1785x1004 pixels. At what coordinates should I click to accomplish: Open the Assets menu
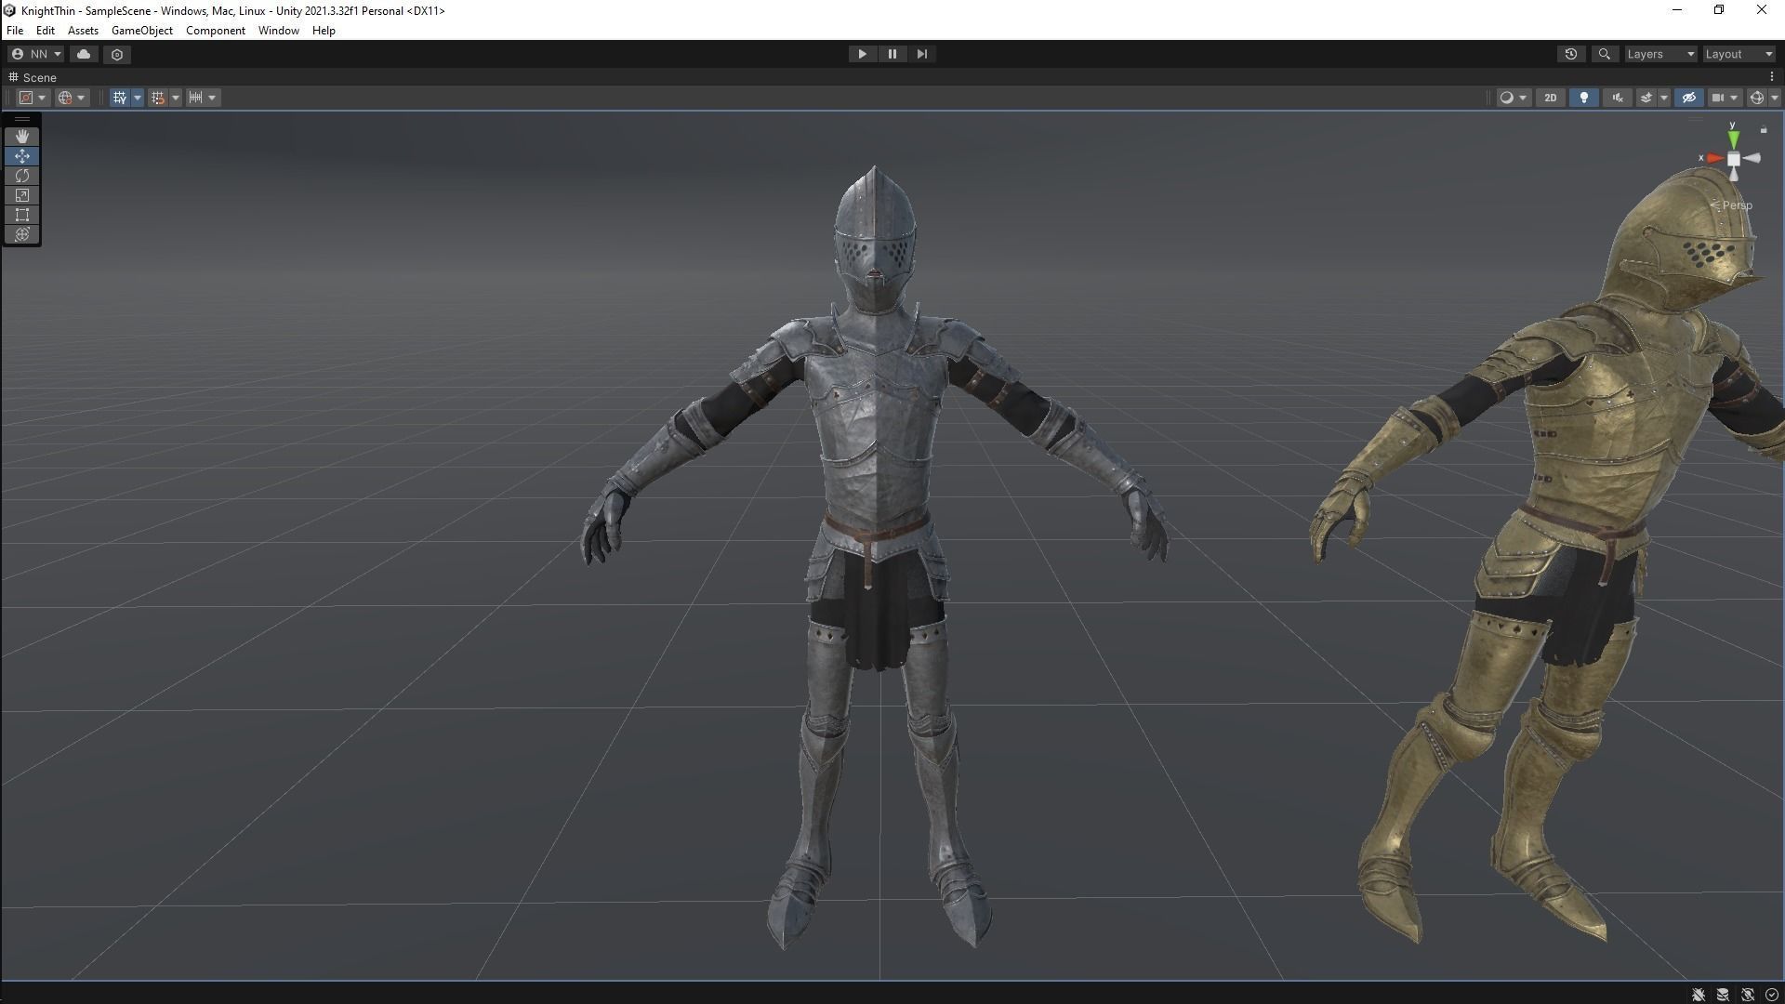pyautogui.click(x=83, y=31)
